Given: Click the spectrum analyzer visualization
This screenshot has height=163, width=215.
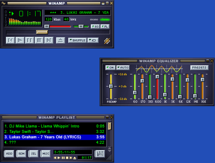Looking at the screenshot, I should tap(25, 22).
